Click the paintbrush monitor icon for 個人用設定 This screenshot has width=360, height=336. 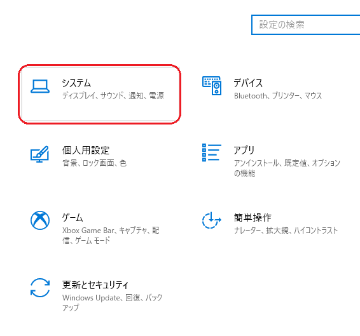point(39,154)
